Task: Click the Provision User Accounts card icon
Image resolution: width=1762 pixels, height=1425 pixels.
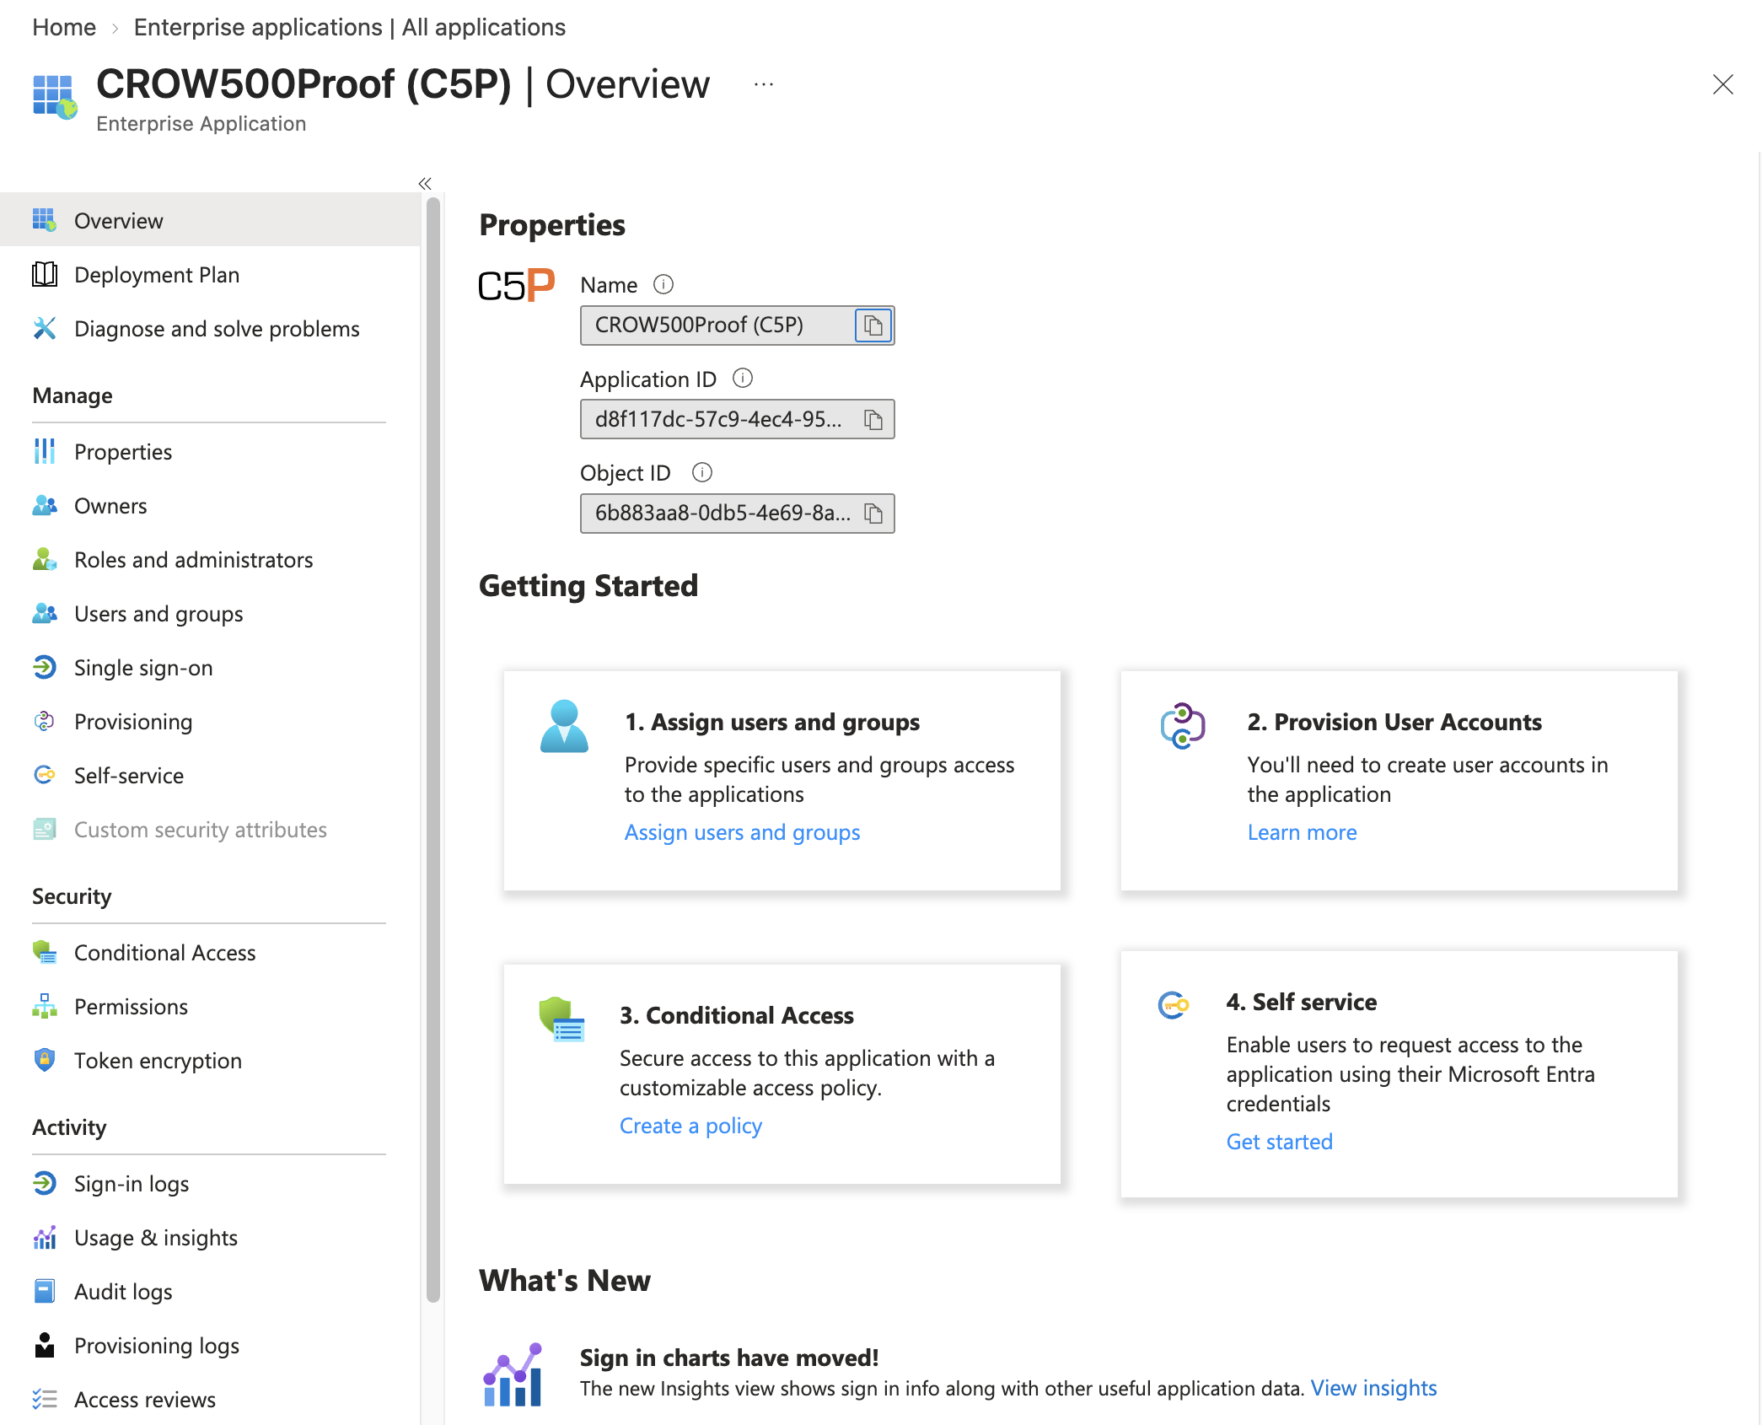Action: (x=1183, y=726)
